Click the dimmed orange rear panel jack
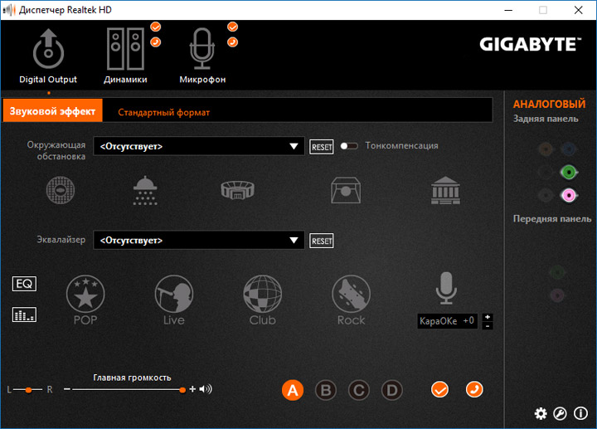This screenshot has width=597, height=429. tap(546, 149)
